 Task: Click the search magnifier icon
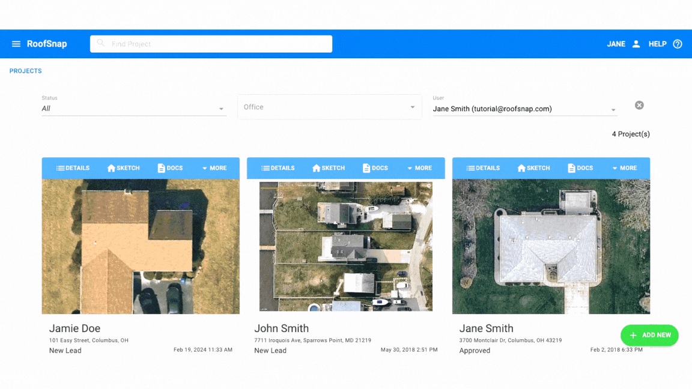tap(101, 43)
